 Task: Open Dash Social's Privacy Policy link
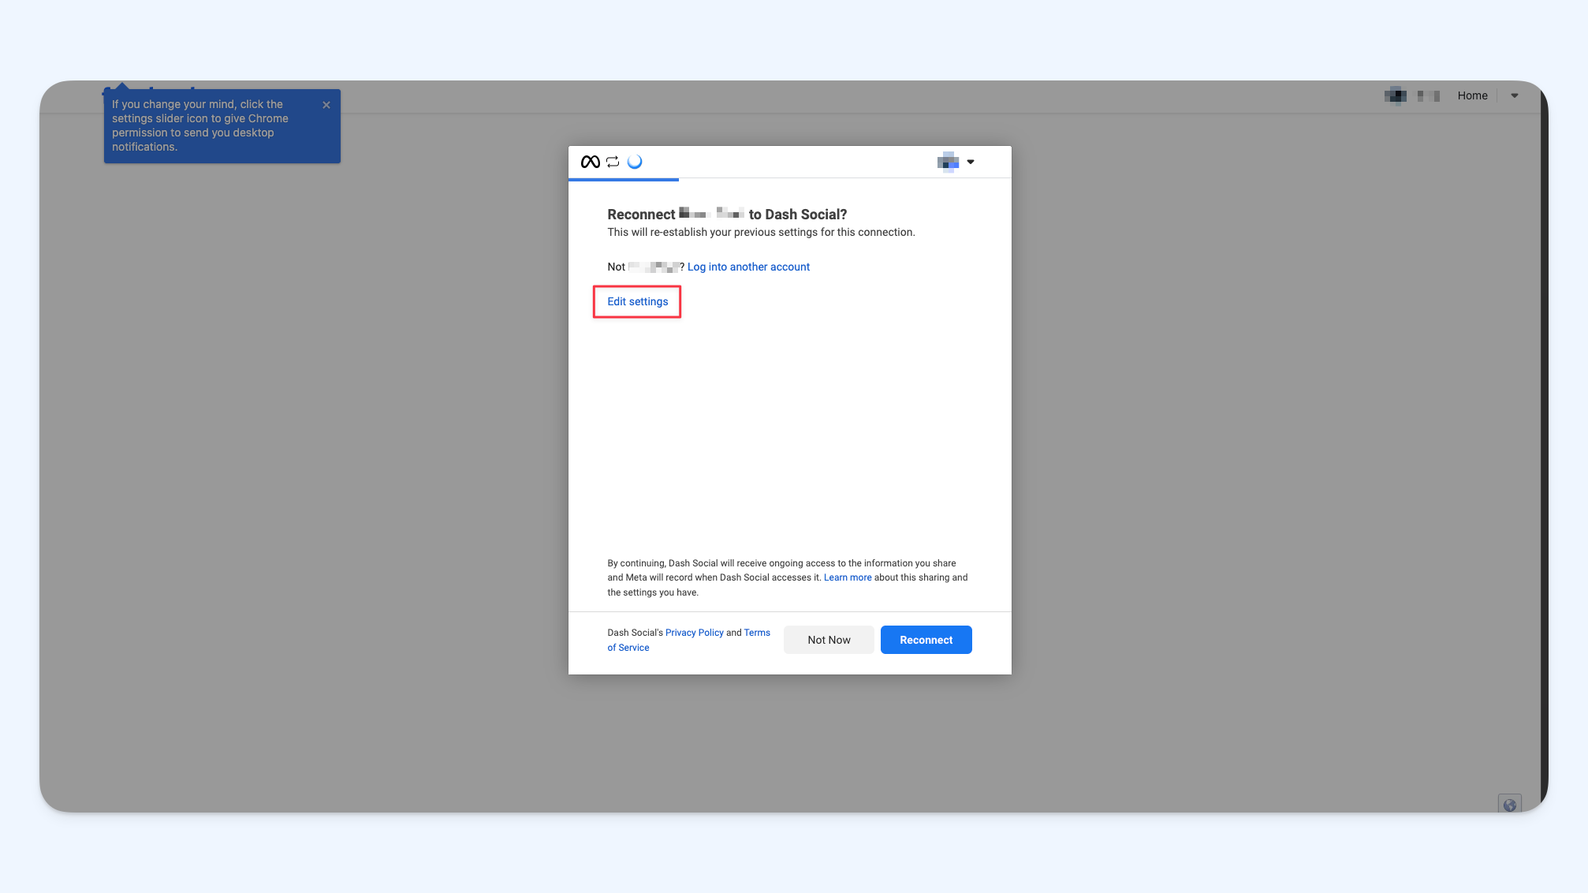click(x=695, y=633)
